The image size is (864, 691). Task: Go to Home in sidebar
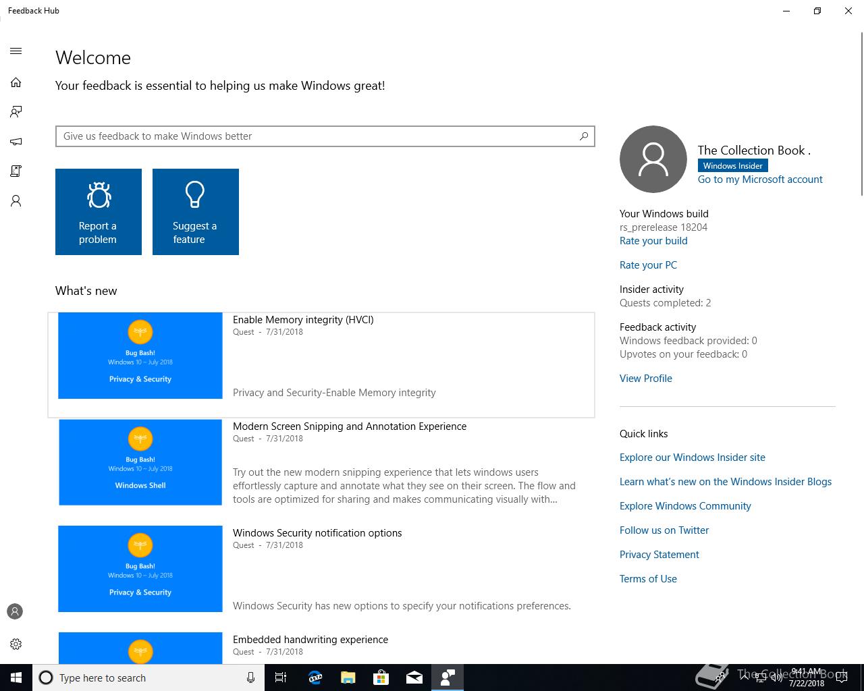point(16,82)
